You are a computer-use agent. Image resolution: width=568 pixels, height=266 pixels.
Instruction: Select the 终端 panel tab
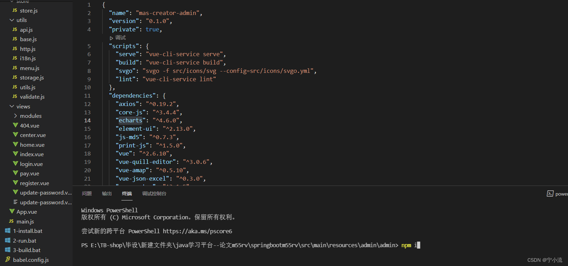pos(127,193)
